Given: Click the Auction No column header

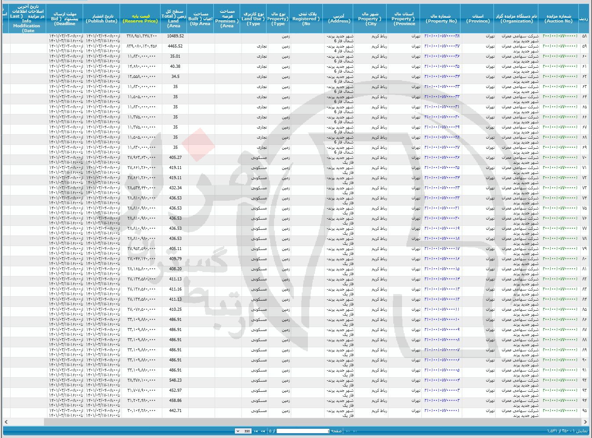Looking at the screenshot, I should [559, 18].
